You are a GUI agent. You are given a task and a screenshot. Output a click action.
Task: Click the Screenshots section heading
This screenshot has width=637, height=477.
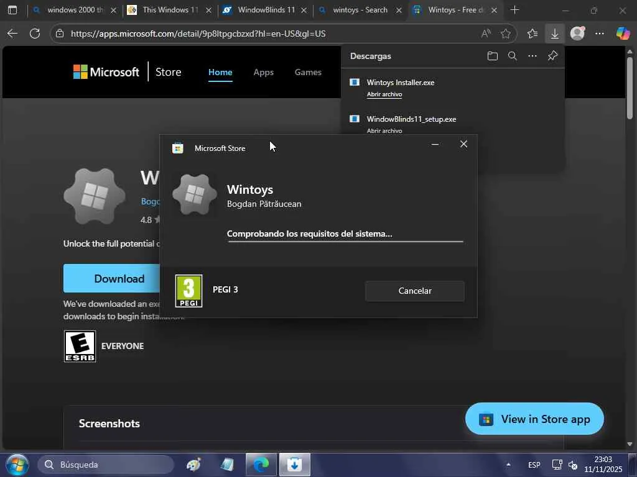coord(109,424)
